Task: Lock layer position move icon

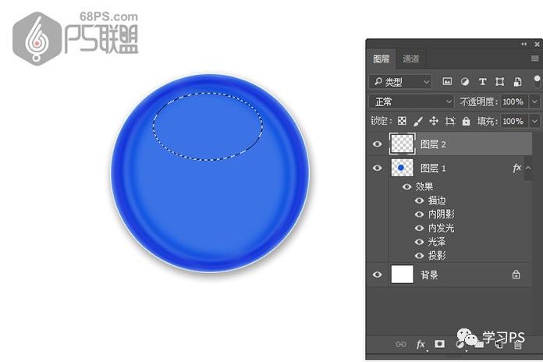Action: pyautogui.click(x=434, y=121)
